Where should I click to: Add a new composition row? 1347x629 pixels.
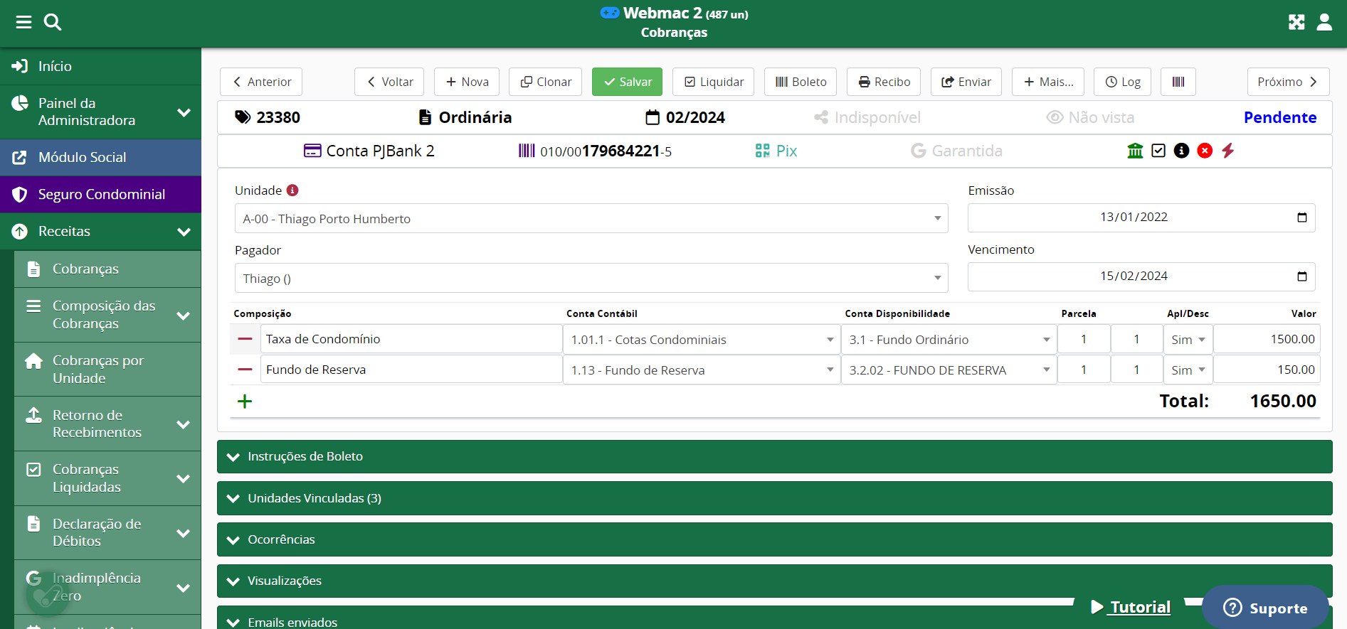click(245, 402)
